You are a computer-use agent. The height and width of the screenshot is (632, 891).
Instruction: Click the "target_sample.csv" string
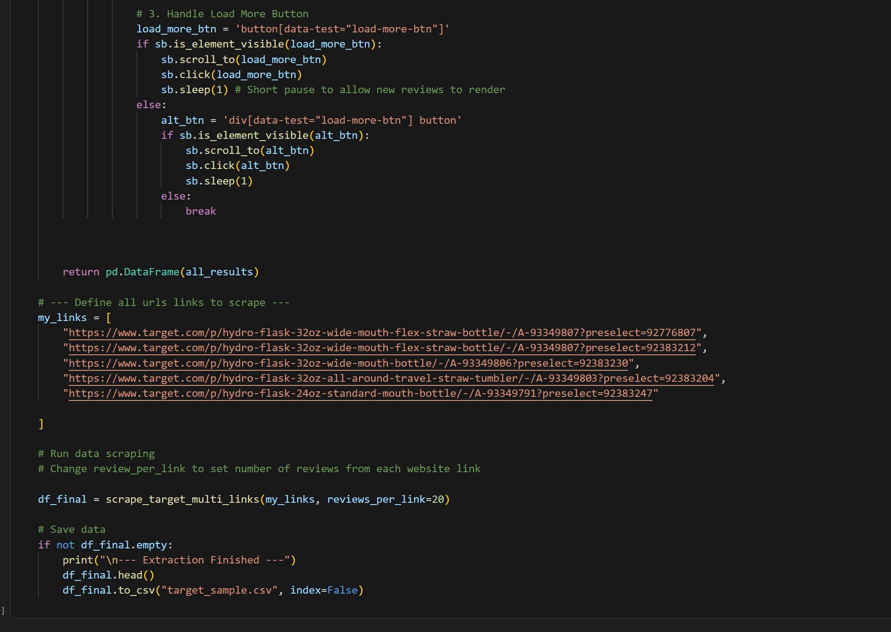pos(219,590)
